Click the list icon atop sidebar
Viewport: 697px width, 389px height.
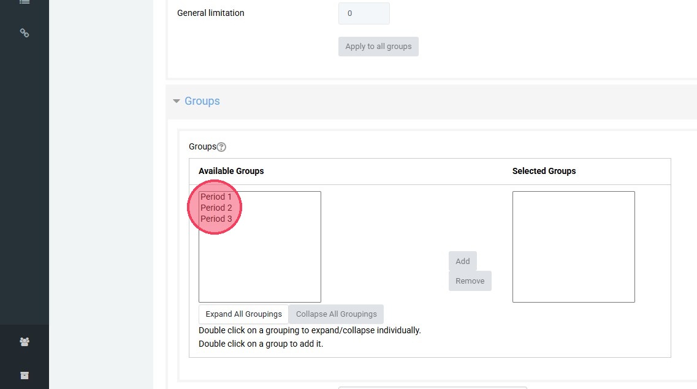point(25,2)
